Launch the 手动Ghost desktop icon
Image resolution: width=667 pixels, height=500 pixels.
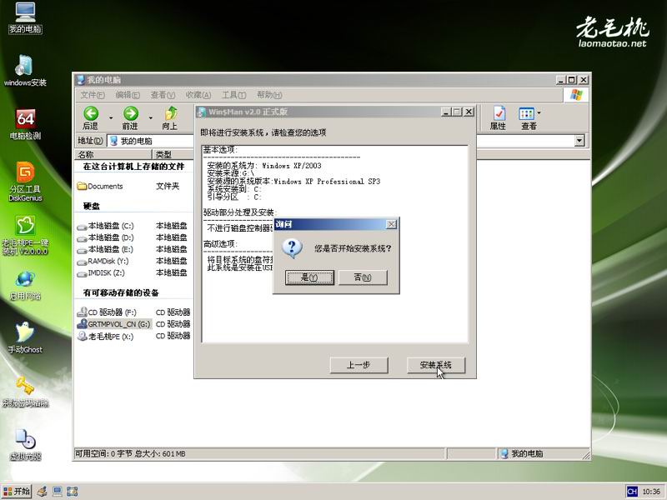[x=25, y=338]
